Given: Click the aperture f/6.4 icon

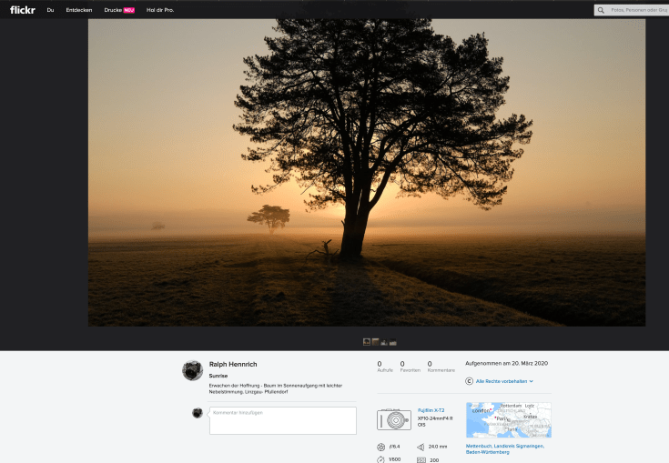Looking at the screenshot, I should tap(380, 447).
